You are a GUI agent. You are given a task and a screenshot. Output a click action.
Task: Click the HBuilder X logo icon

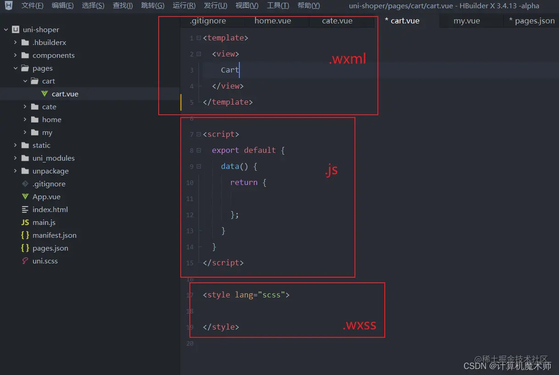tap(9, 6)
